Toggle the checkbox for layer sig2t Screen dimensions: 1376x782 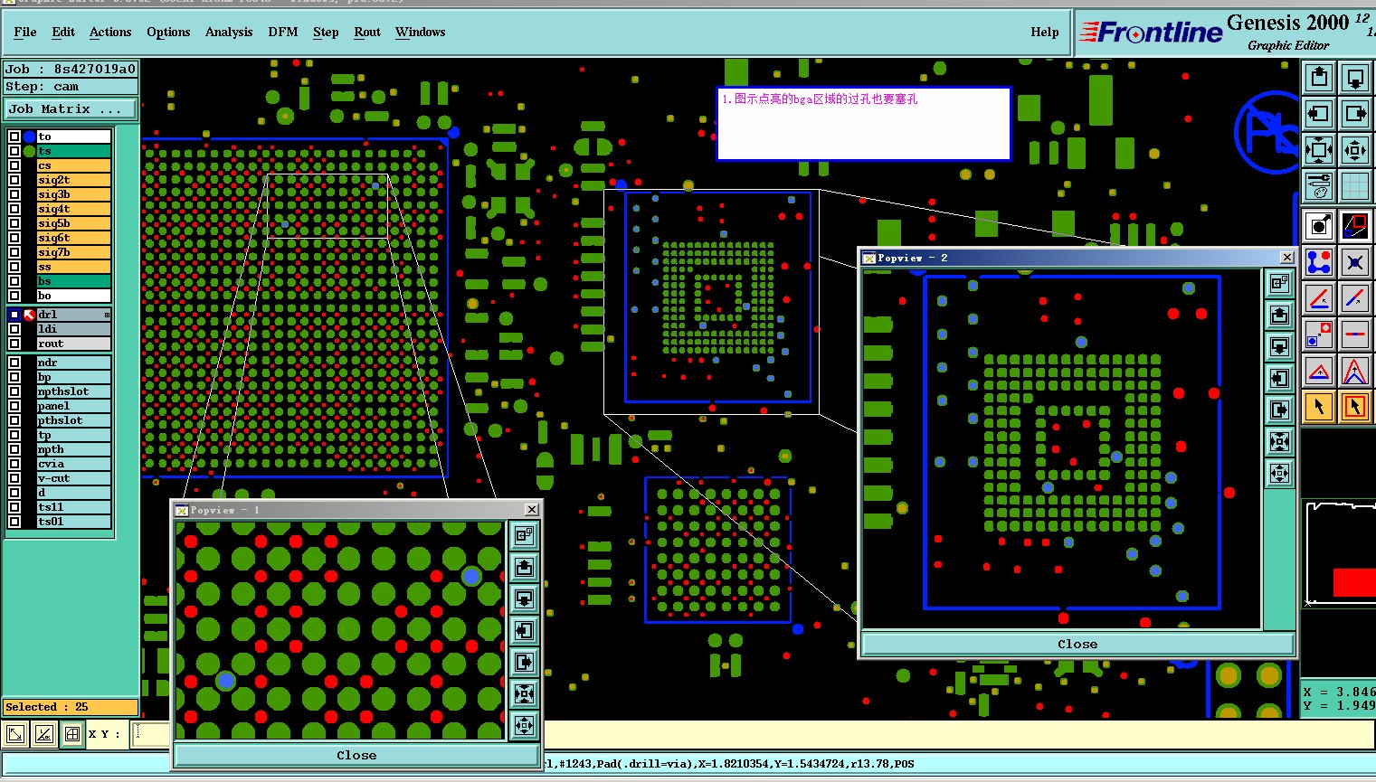(14, 180)
